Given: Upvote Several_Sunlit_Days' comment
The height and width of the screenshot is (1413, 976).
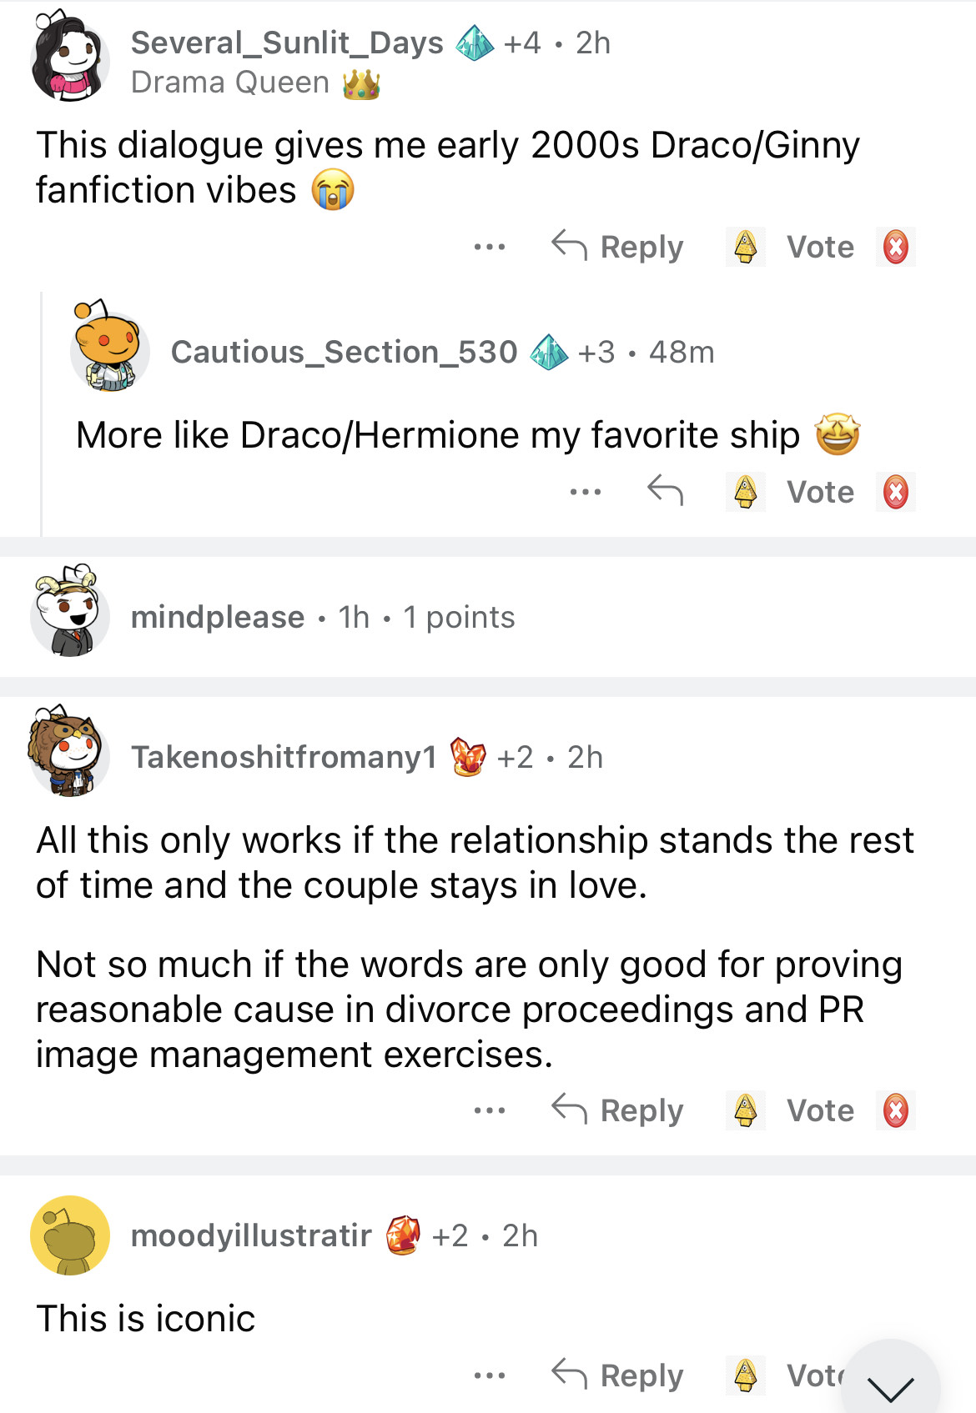Looking at the screenshot, I should click(x=745, y=248).
